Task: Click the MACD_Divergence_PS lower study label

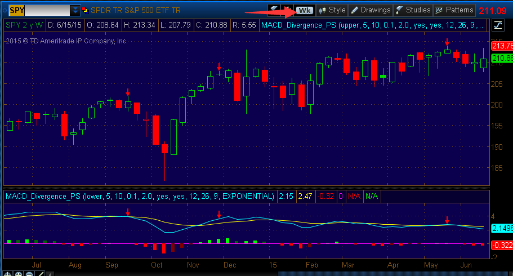Action: (x=140, y=197)
